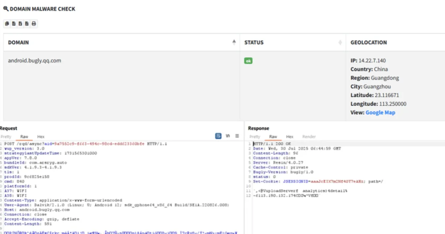Click the Region: Guangdong entry
Image resolution: width=445 pixels, height=234 pixels.
point(375,78)
